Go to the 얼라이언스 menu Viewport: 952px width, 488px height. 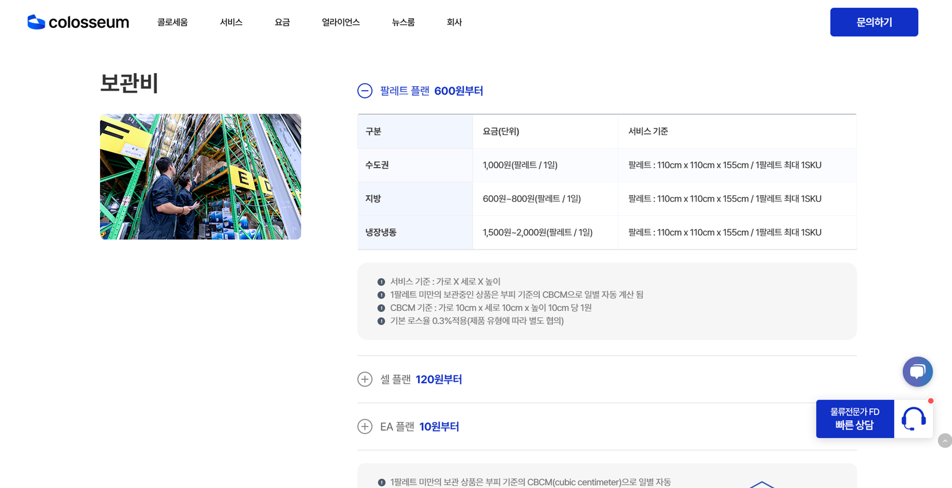tap(340, 22)
